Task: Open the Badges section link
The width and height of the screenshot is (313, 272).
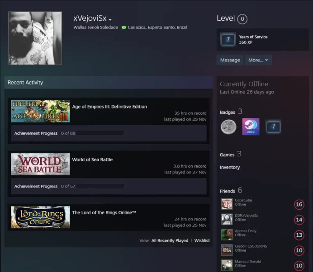Action: (x=231, y=112)
